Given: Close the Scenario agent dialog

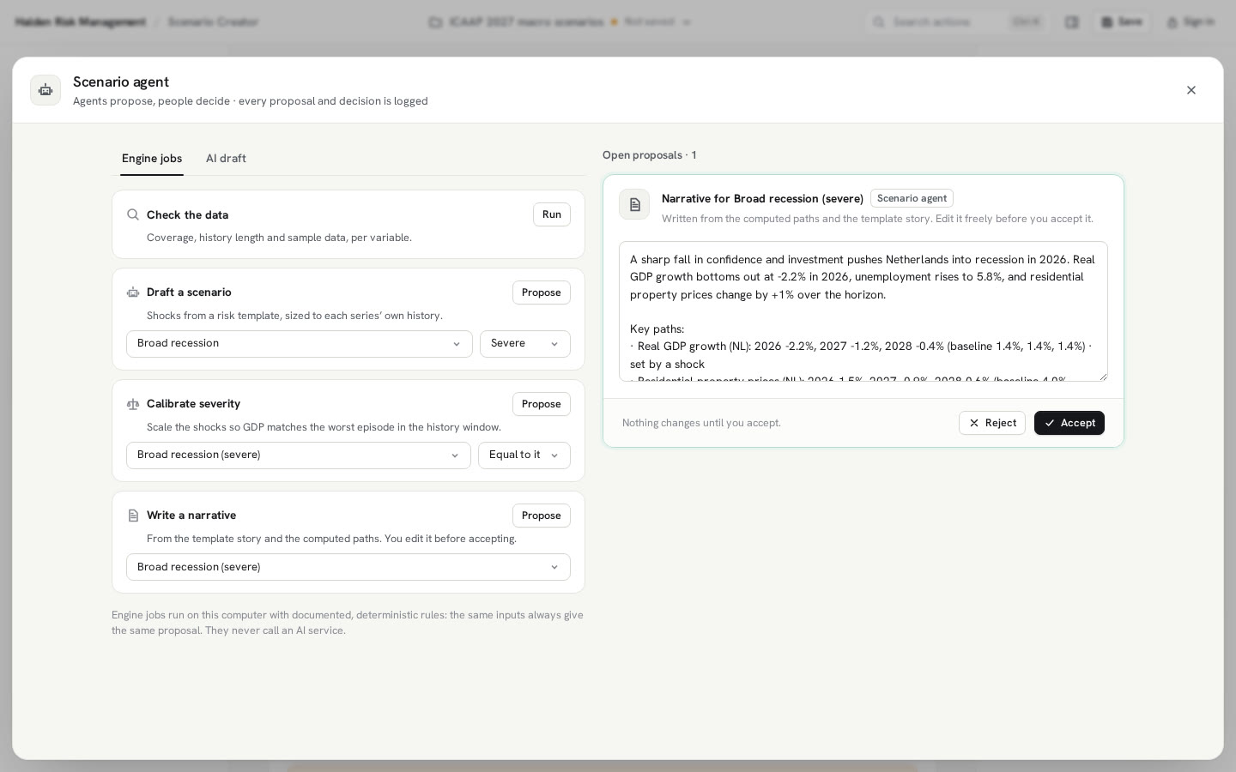Looking at the screenshot, I should click(1191, 90).
